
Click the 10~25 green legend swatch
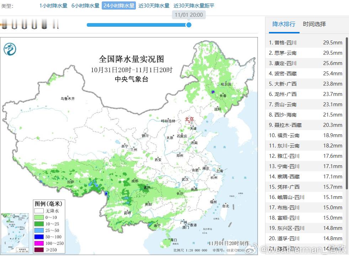(39, 224)
